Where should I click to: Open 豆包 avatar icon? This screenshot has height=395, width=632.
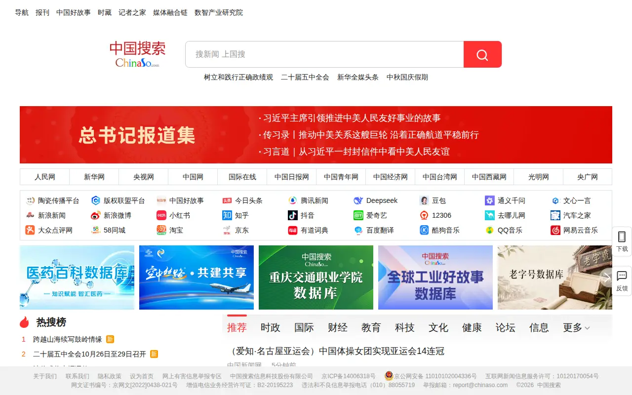coord(424,200)
